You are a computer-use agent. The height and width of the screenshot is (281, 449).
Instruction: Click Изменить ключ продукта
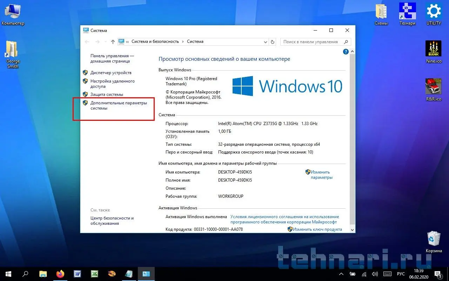click(x=317, y=229)
